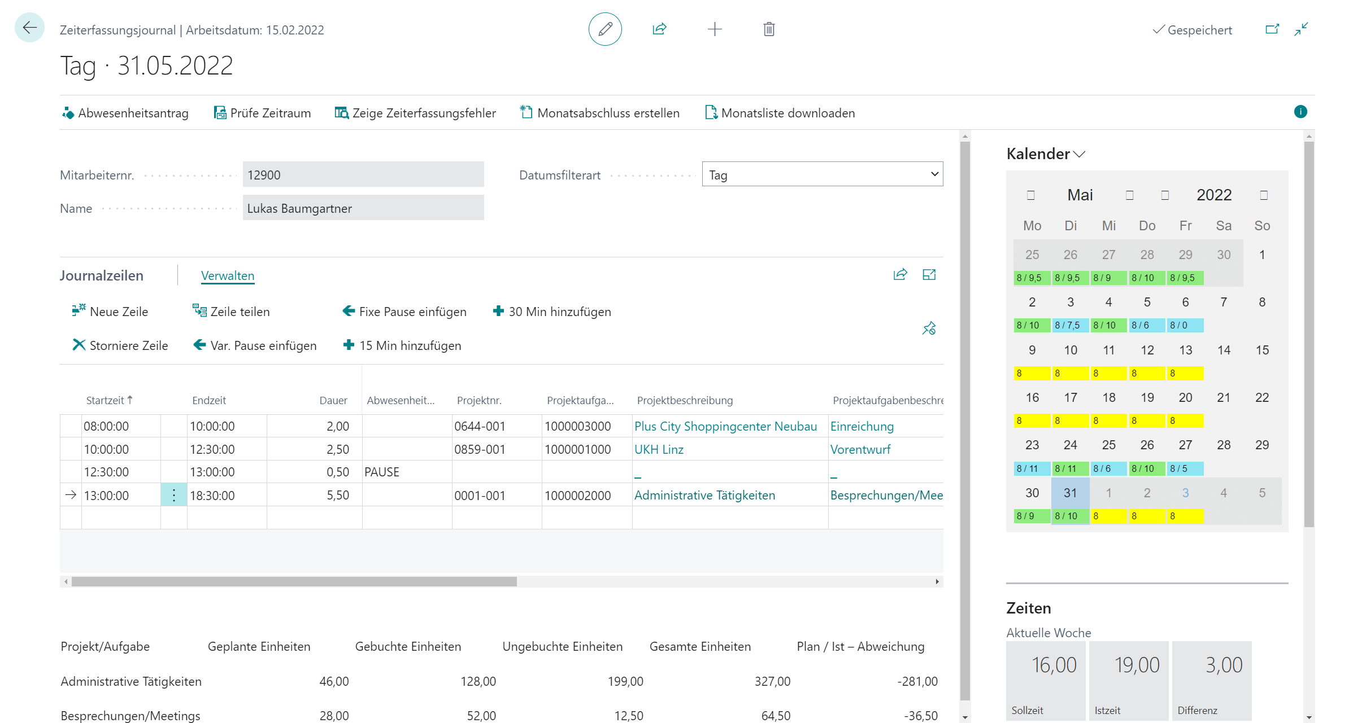Open Plus City Shoppingcenter Neubau link
This screenshot has width=1353, height=723.
725,426
